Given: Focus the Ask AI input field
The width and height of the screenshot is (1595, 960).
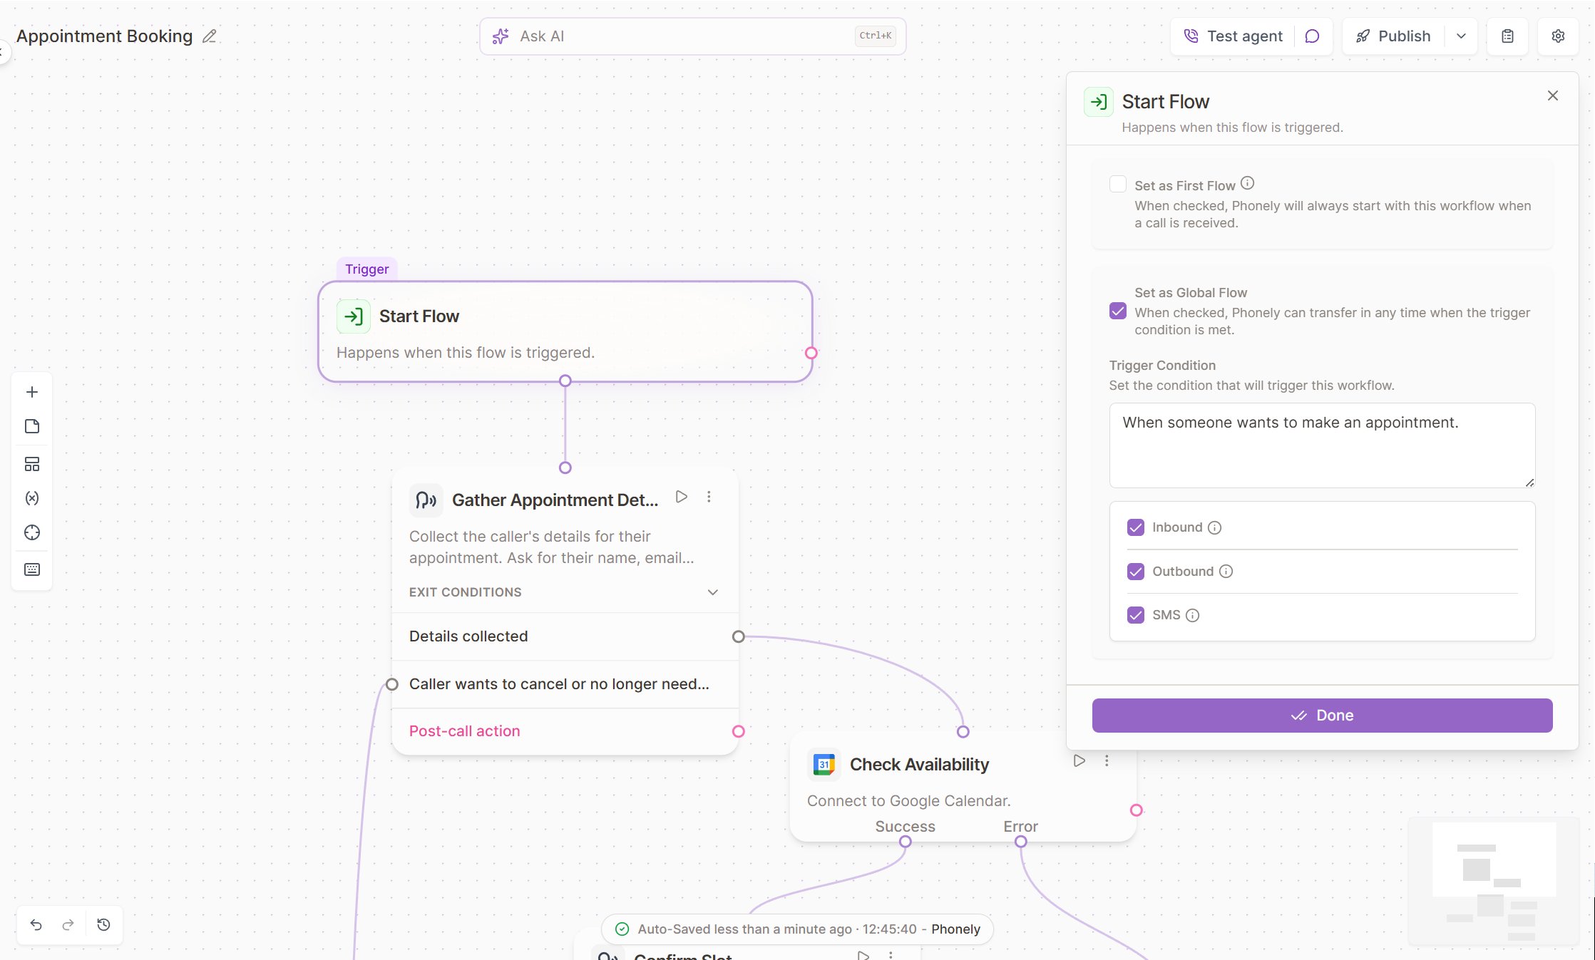Looking at the screenshot, I should coord(692,36).
